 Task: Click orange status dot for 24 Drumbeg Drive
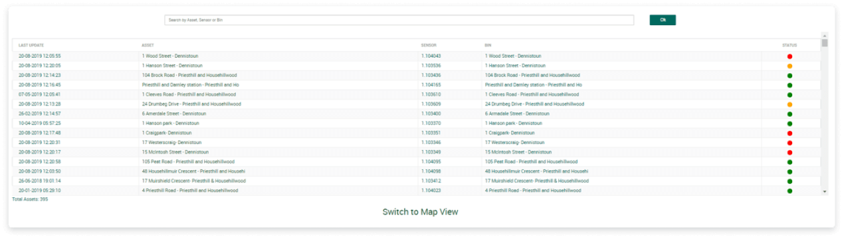[x=790, y=104]
